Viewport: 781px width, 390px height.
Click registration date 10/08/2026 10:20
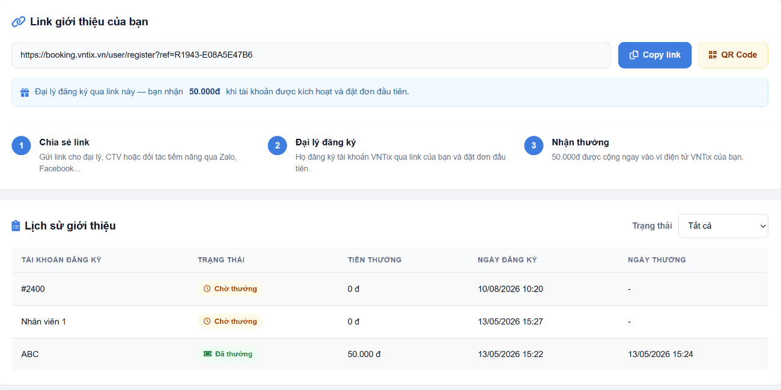(511, 289)
